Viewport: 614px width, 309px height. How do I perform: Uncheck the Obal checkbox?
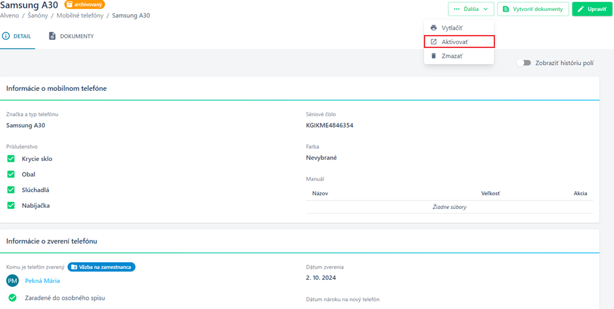11,175
